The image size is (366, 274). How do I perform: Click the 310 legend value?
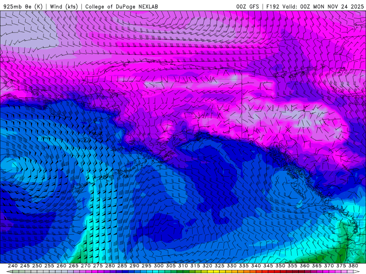(x=183, y=266)
